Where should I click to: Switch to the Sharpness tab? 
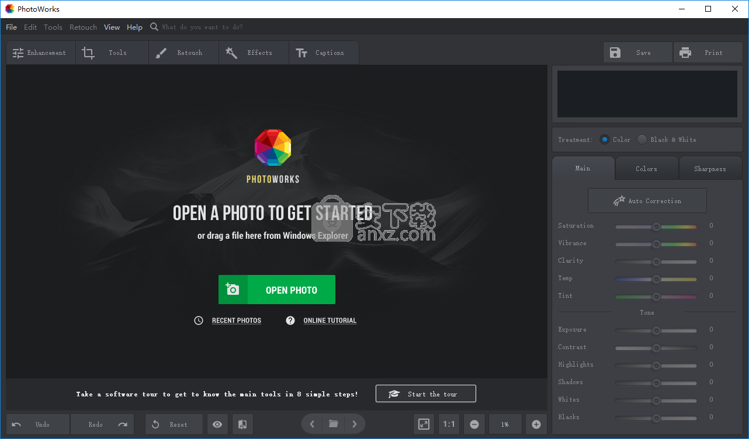click(710, 169)
